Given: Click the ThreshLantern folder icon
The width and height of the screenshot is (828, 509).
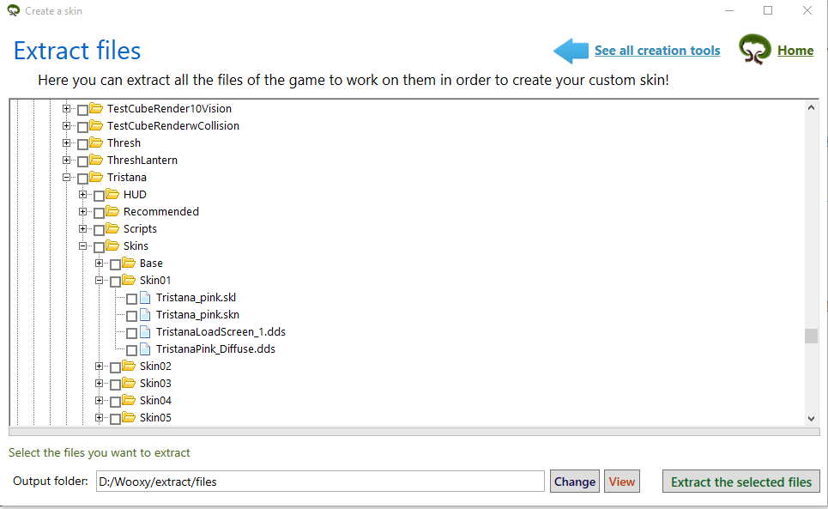Looking at the screenshot, I should pos(96,161).
